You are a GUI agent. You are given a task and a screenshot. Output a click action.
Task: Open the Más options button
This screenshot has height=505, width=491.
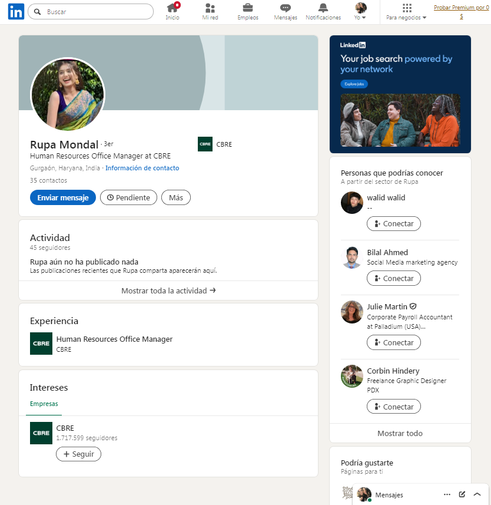click(175, 197)
